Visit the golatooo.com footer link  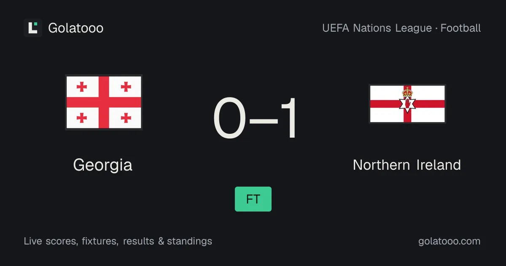[x=449, y=241]
